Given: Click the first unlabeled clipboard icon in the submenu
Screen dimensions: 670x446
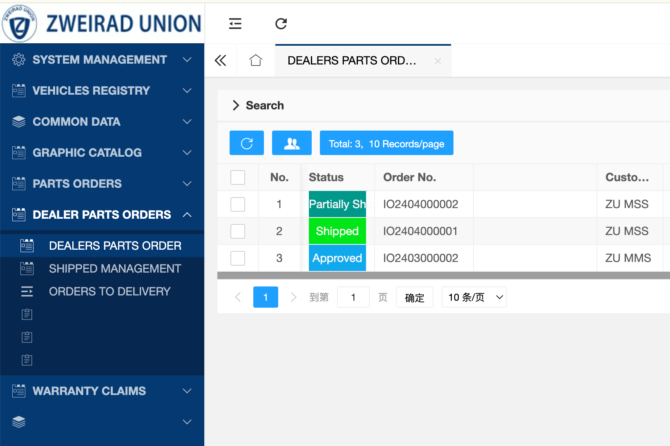Looking at the screenshot, I should pyautogui.click(x=27, y=314).
